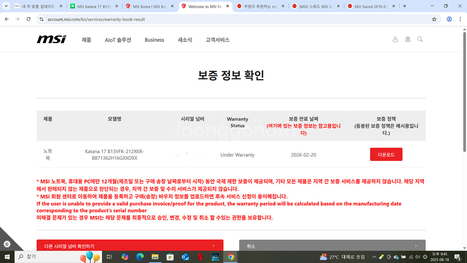467x263 pixels.
Task: Launch Microsoft Edge from the taskbar
Action: point(140,257)
